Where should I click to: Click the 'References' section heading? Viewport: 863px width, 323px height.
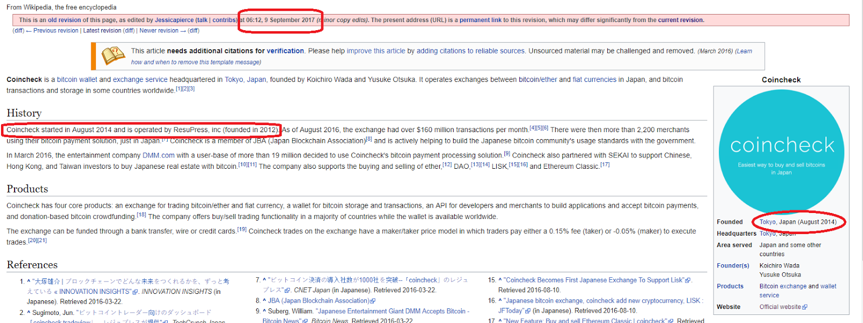(x=32, y=265)
